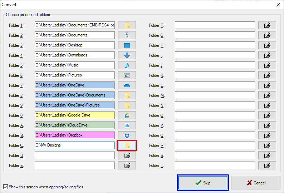Open the browse folder icon for Folder H
The image size is (284, 193).
pyautogui.click(x=267, y=45)
